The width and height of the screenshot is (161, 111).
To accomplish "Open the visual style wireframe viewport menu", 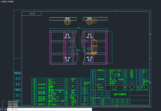I will [x=9, y=2].
